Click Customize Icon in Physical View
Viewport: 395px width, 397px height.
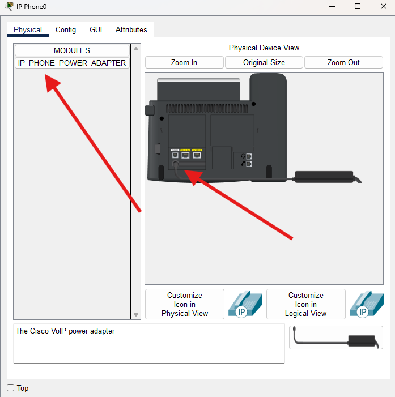(x=185, y=304)
